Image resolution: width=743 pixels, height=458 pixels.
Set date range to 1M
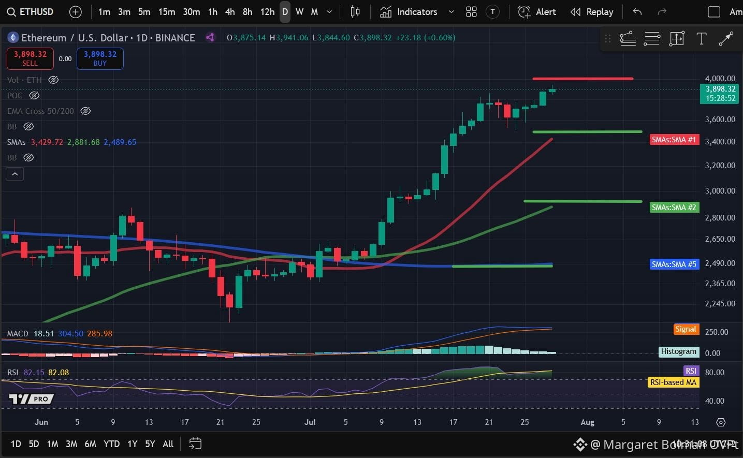52,444
